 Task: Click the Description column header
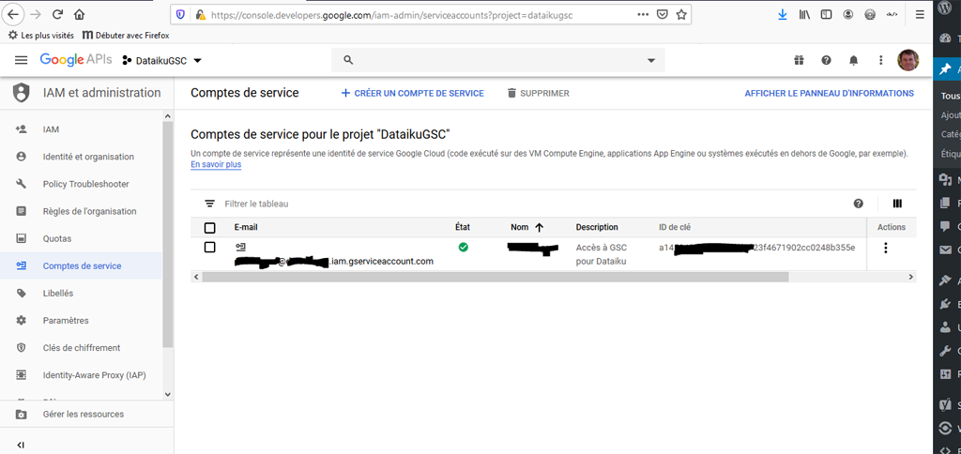point(597,227)
